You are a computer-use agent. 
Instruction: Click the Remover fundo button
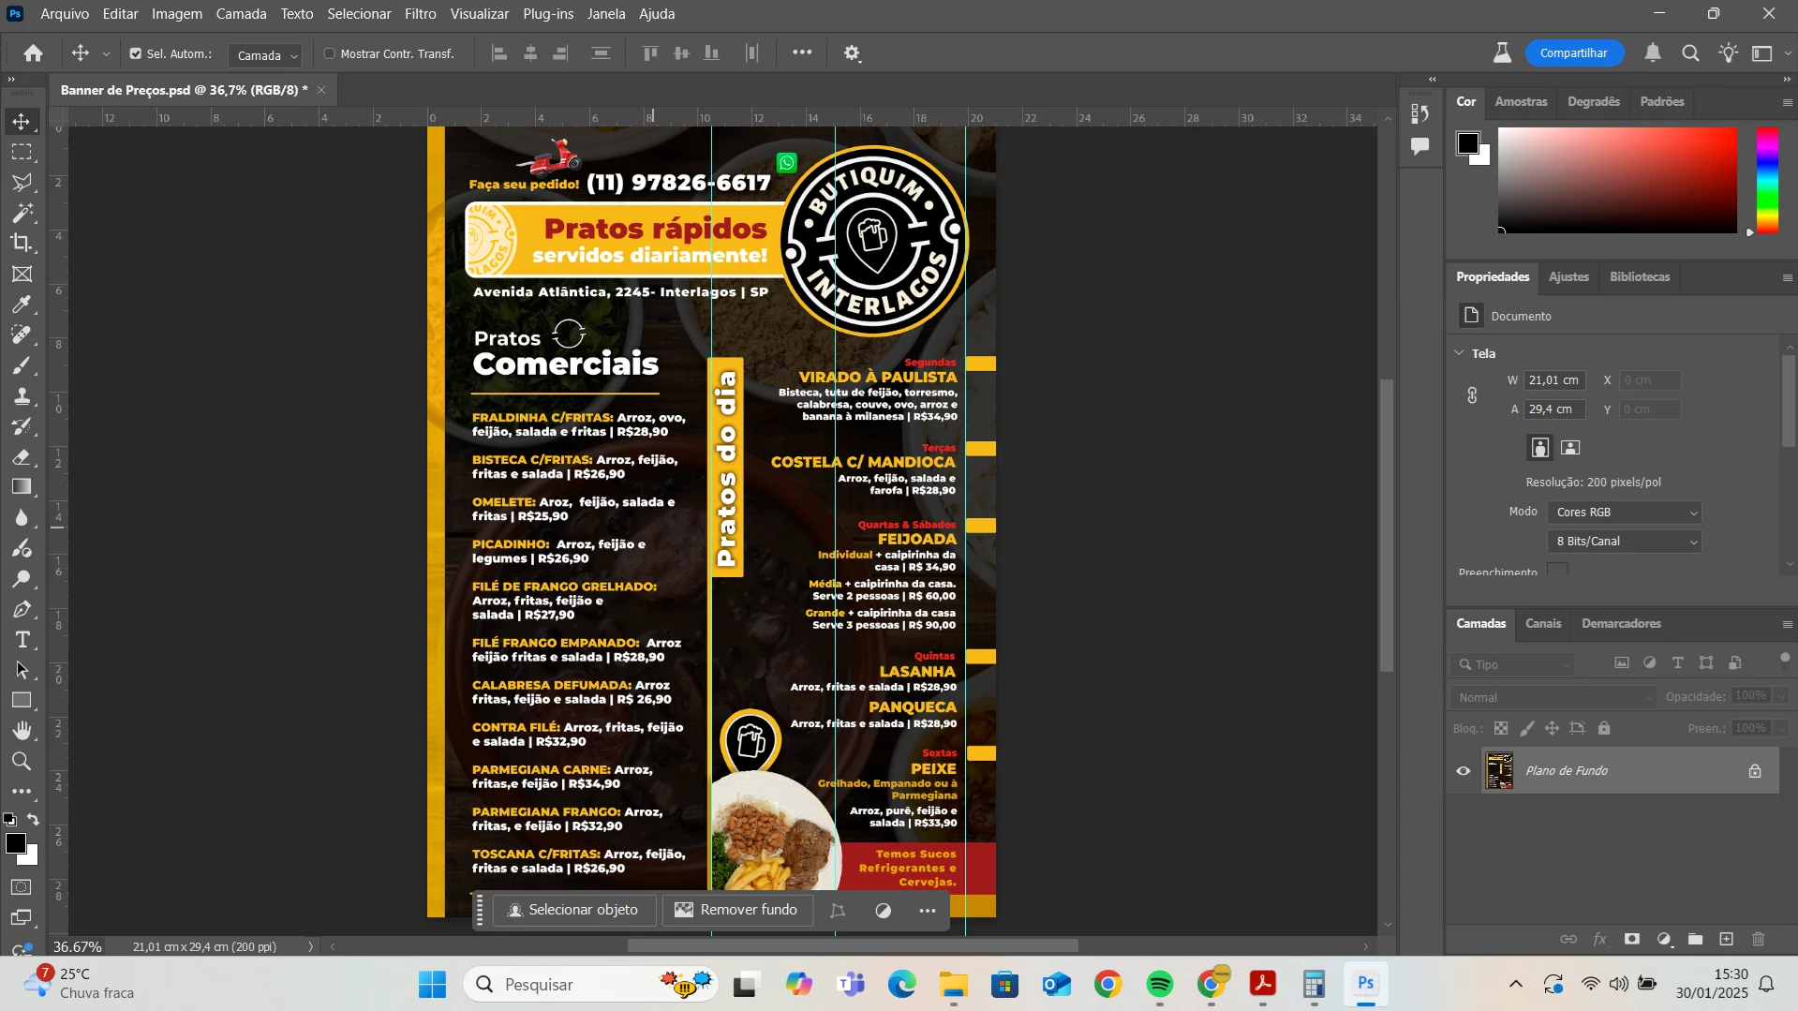pyautogui.click(x=736, y=910)
